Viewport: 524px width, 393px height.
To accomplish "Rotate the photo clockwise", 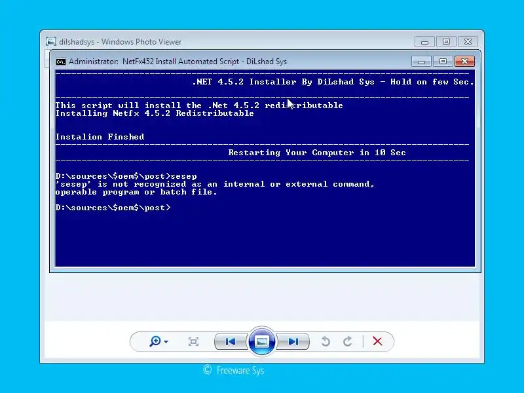I will 348,341.
